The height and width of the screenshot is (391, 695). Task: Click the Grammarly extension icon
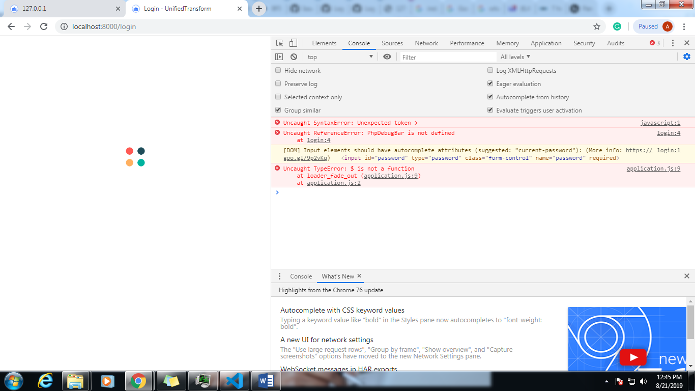616,26
